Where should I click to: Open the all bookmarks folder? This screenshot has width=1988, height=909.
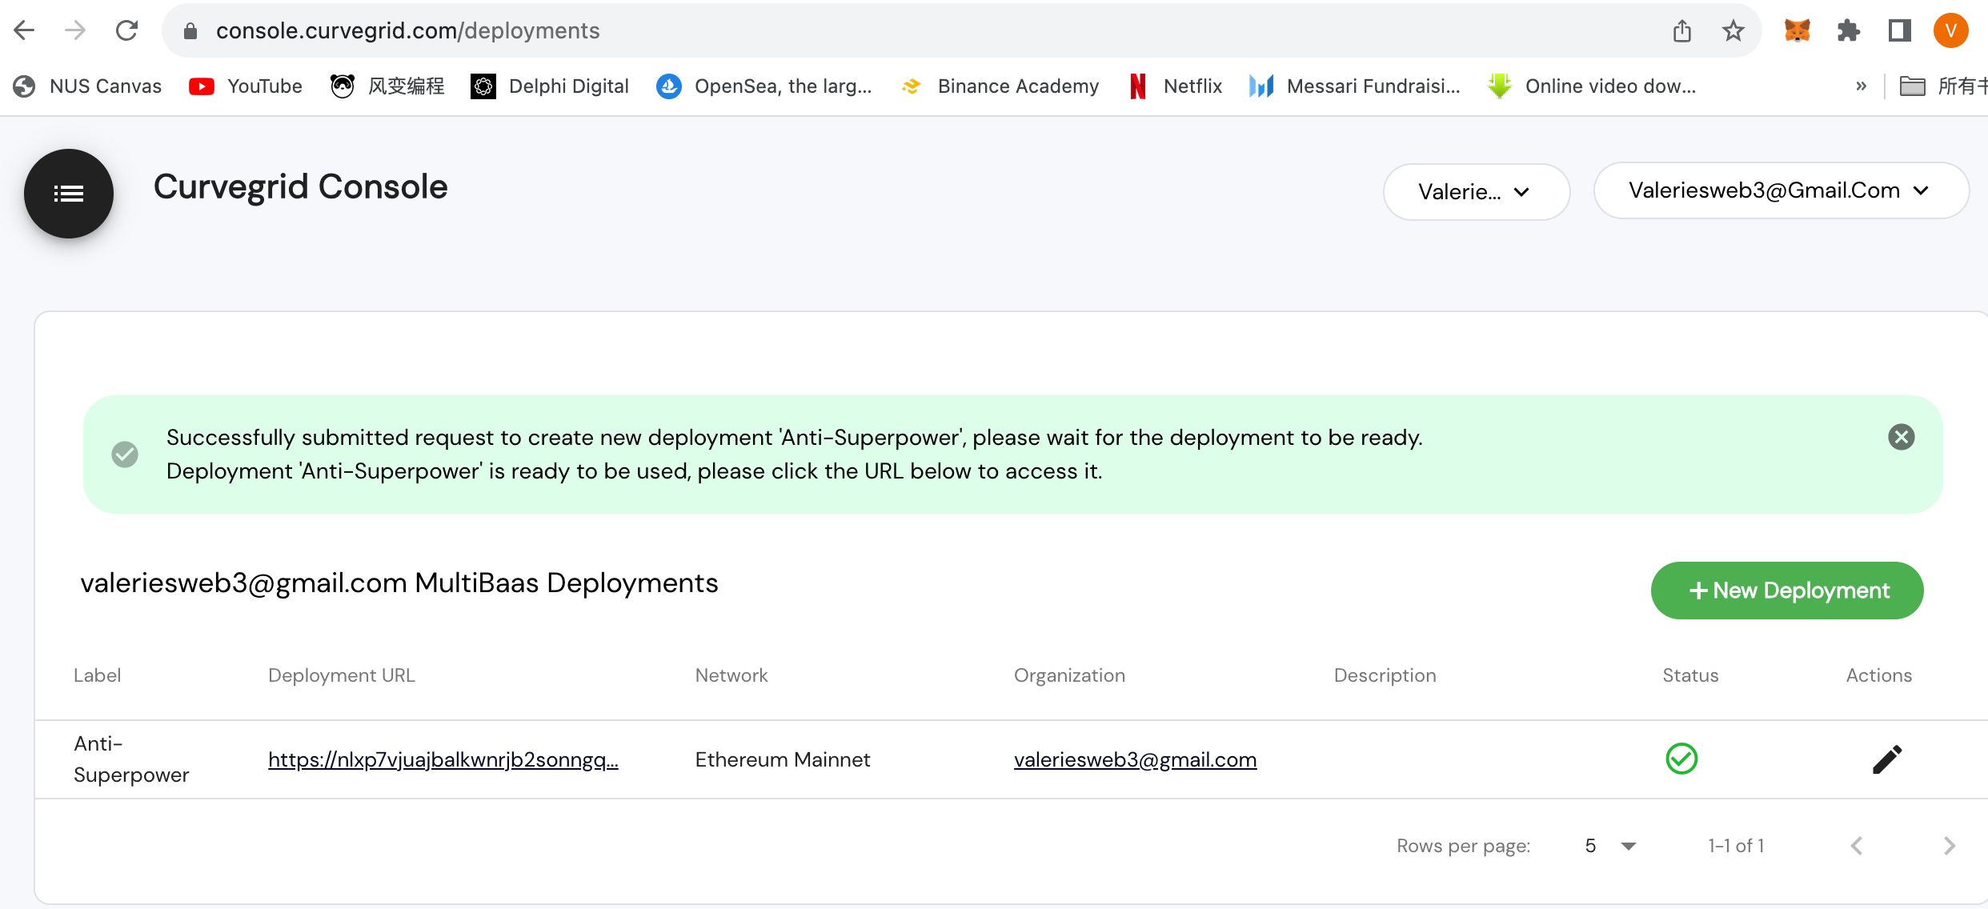(x=1943, y=86)
